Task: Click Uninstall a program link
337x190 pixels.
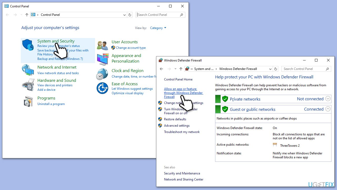Action: (51, 104)
